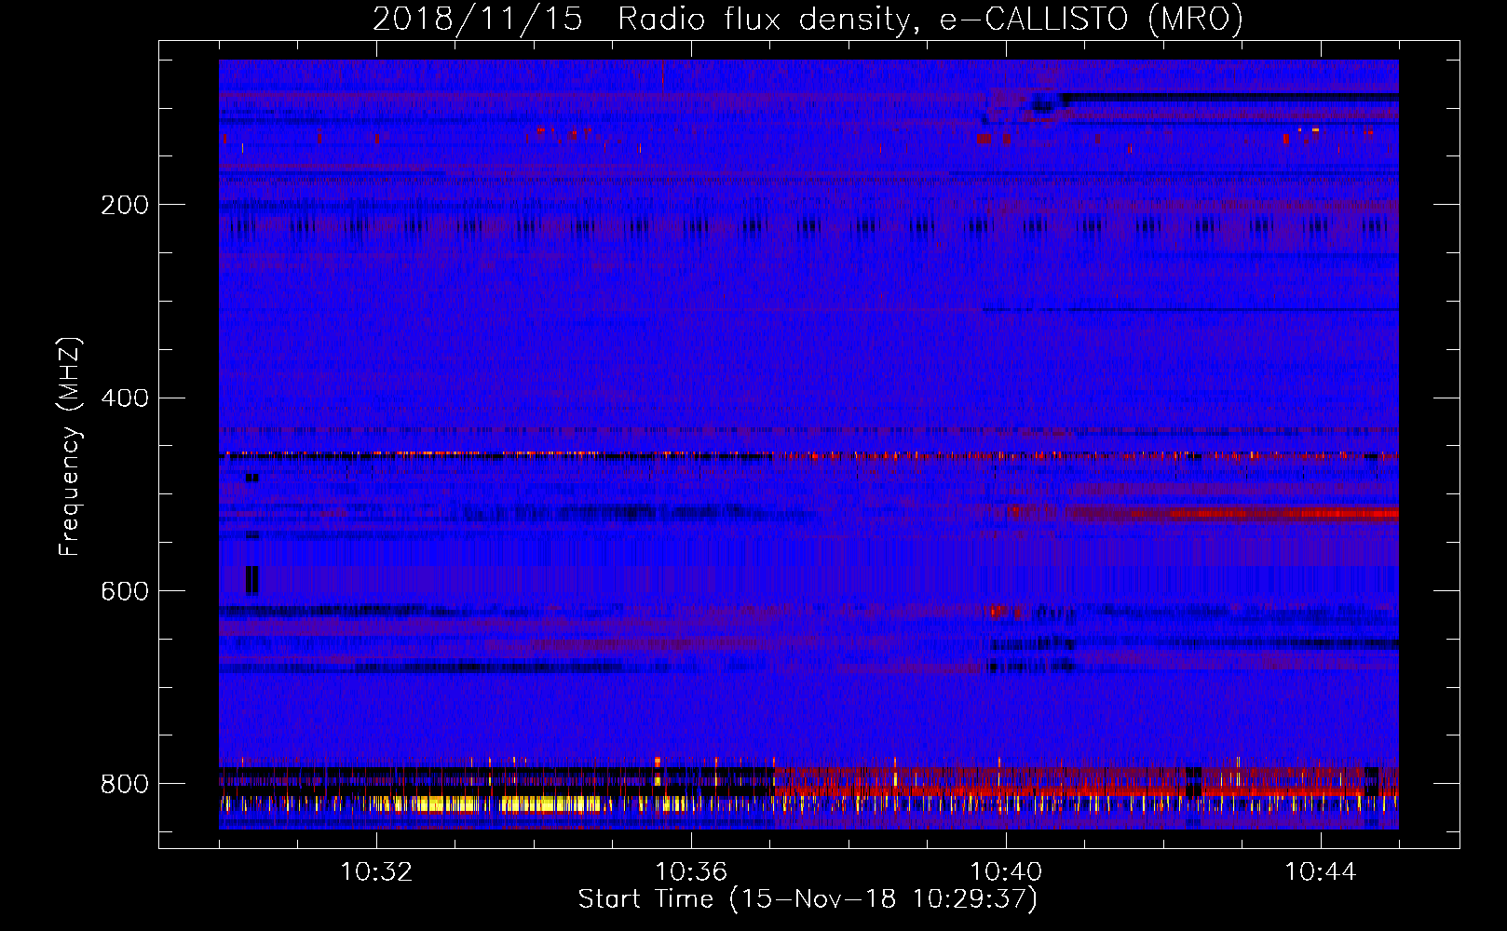The width and height of the screenshot is (1507, 931).
Task: Click the "800" frequency tick label
Action: pyautogui.click(x=124, y=784)
